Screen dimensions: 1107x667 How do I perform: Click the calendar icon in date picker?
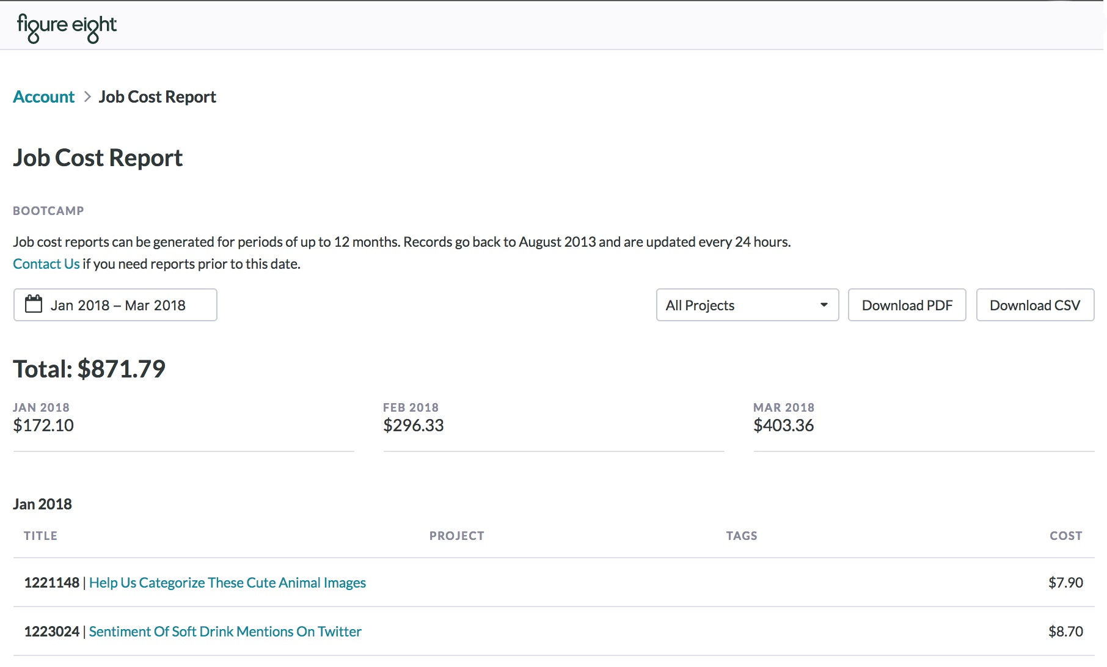pos(34,304)
